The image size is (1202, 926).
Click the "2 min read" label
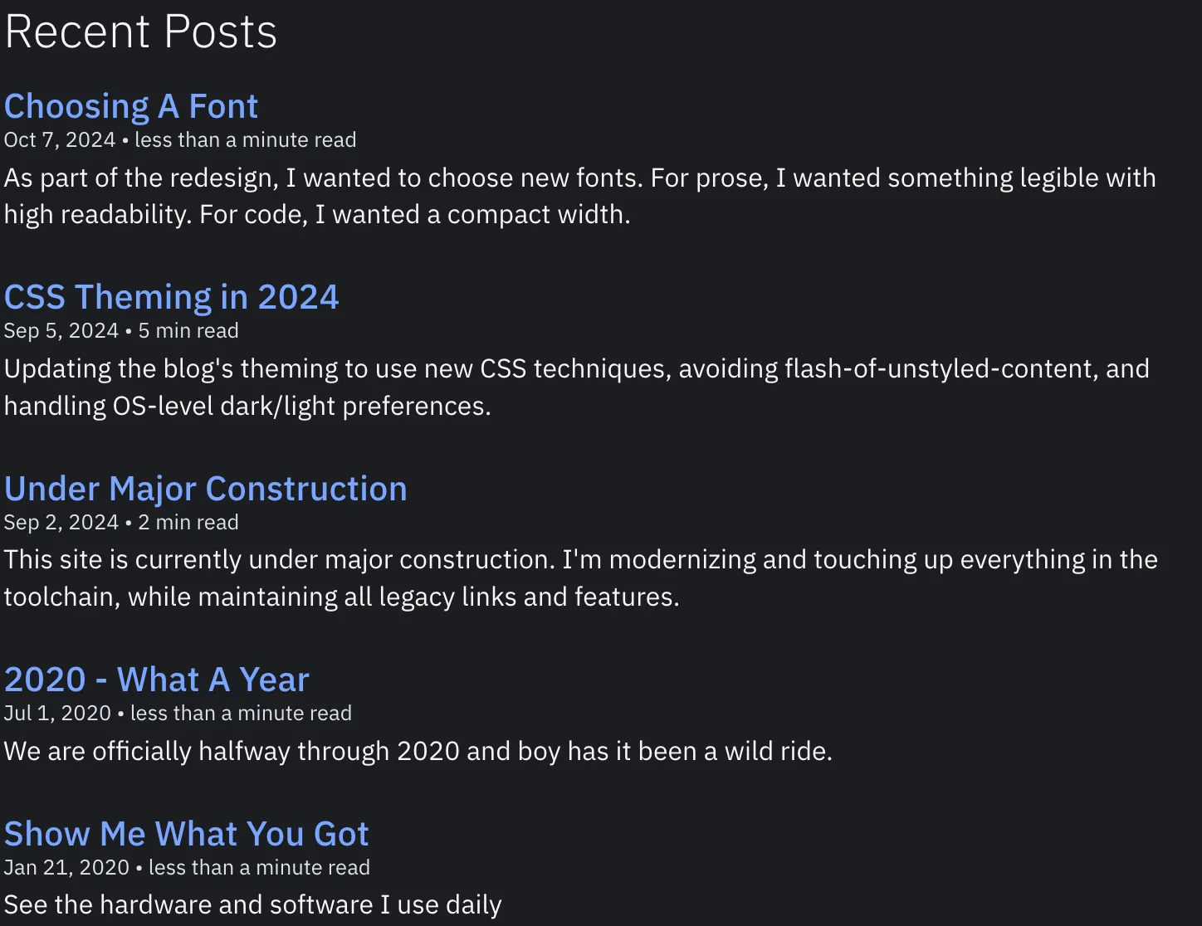tap(188, 523)
